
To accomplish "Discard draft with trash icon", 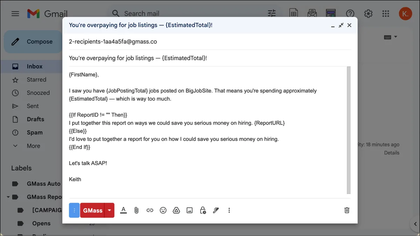I will (x=347, y=210).
